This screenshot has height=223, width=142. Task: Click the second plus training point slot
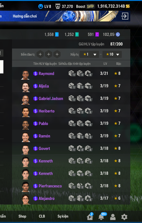pos(49,54)
